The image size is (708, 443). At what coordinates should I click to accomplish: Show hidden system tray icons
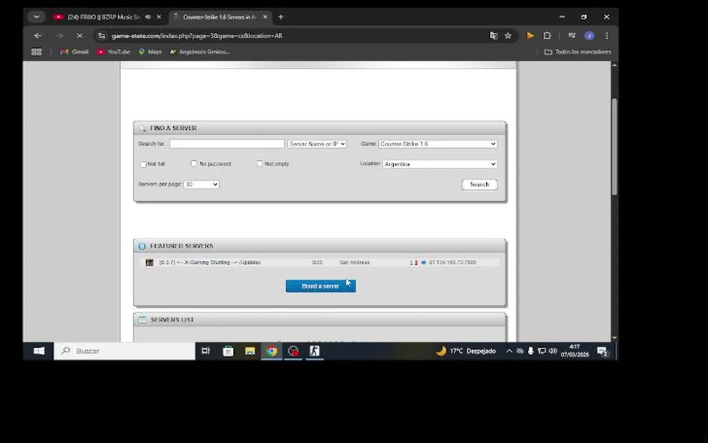[x=509, y=351]
